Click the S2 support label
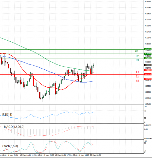The width and height of the screenshot is (152, 158). (x=137, y=76)
